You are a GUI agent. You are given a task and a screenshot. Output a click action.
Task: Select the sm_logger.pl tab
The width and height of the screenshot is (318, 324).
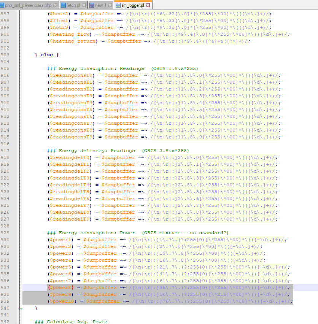[133, 5]
